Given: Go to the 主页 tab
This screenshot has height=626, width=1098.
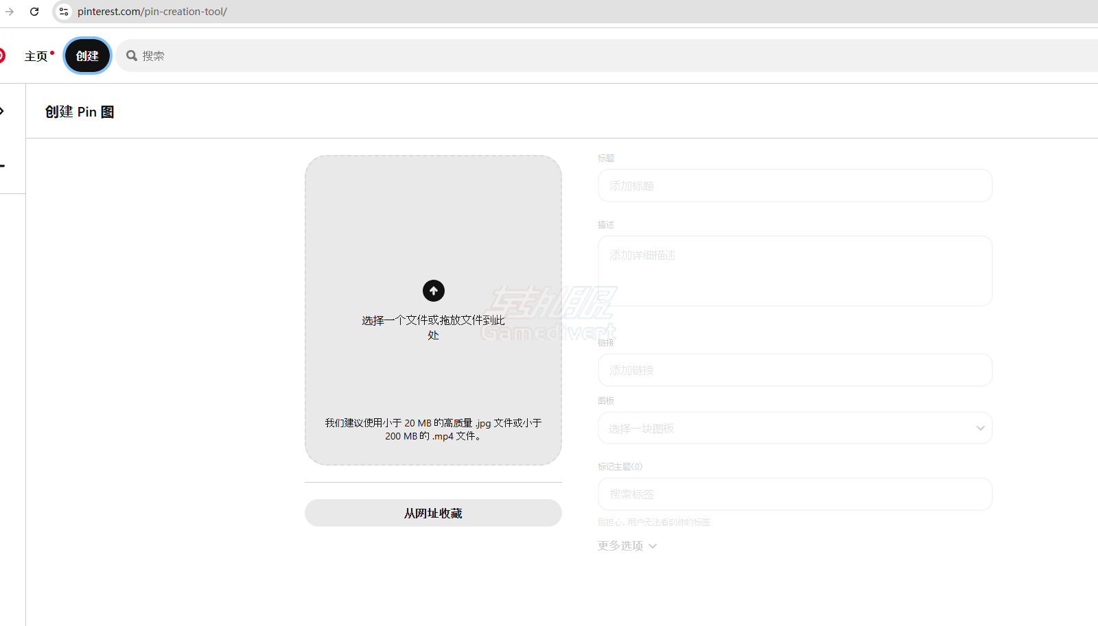Looking at the screenshot, I should coord(36,56).
